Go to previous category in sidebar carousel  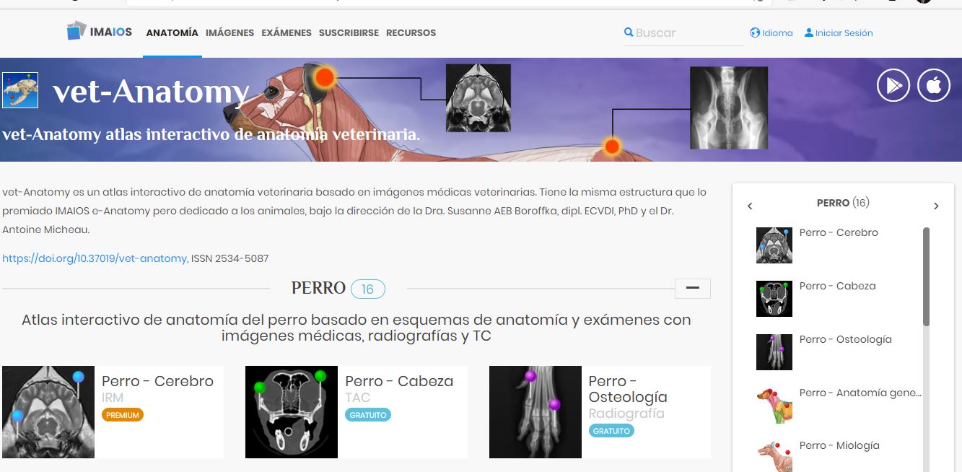click(750, 206)
